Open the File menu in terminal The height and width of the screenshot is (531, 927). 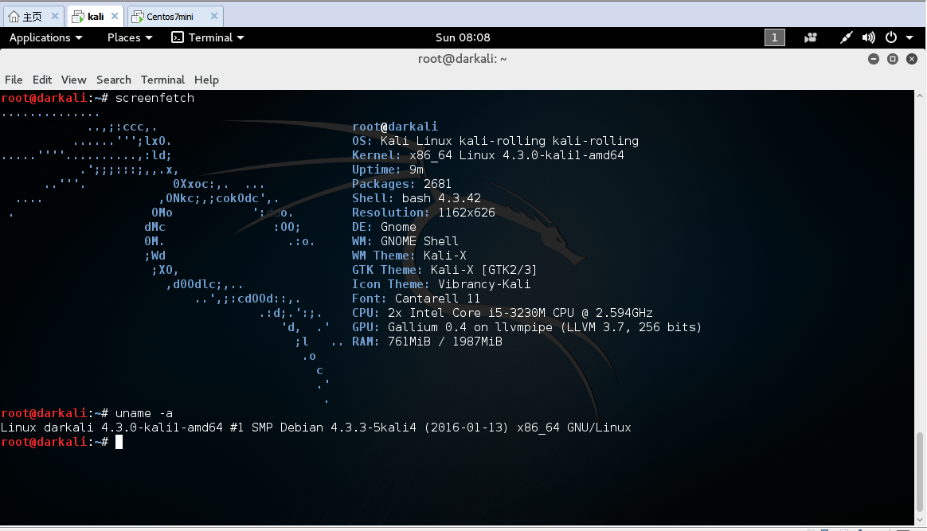tap(14, 80)
